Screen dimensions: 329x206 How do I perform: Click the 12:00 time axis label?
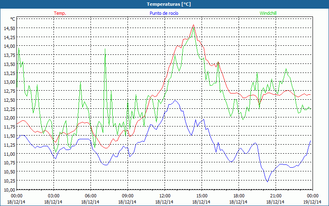(x=165, y=196)
